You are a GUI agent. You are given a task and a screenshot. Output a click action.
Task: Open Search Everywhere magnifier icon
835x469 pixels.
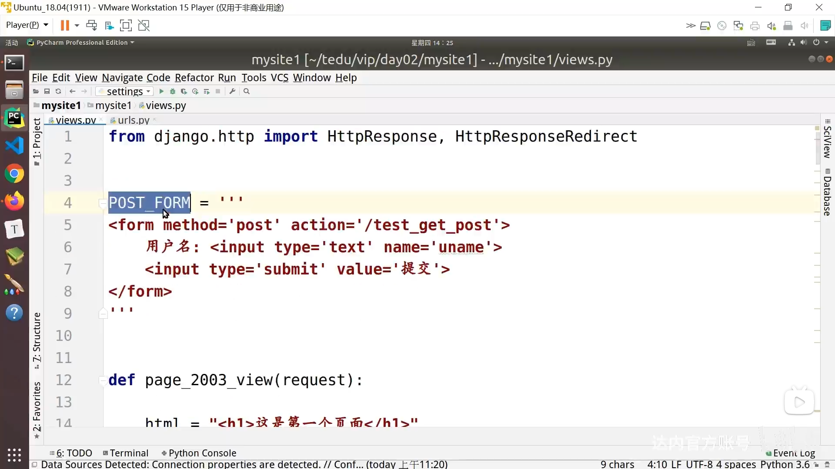click(247, 92)
